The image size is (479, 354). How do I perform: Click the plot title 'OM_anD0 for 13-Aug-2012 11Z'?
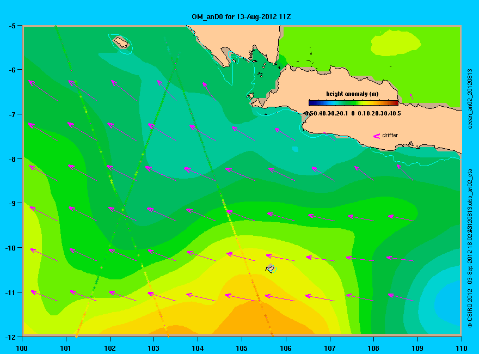(241, 17)
